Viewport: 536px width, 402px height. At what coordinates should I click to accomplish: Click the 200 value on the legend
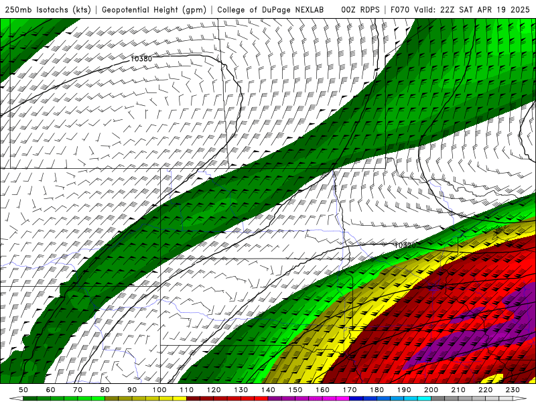coord(431,390)
